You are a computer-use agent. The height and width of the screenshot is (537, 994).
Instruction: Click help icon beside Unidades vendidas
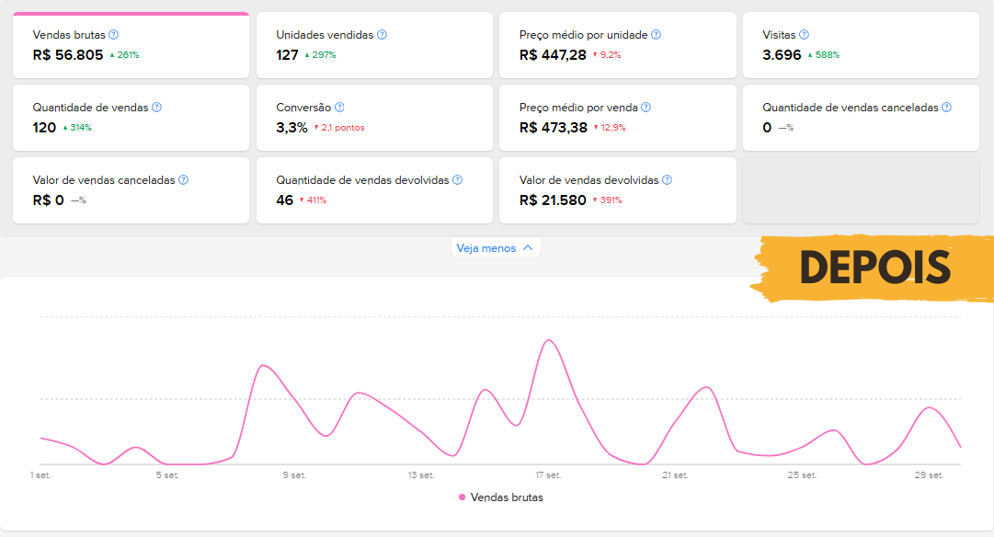pyautogui.click(x=382, y=35)
